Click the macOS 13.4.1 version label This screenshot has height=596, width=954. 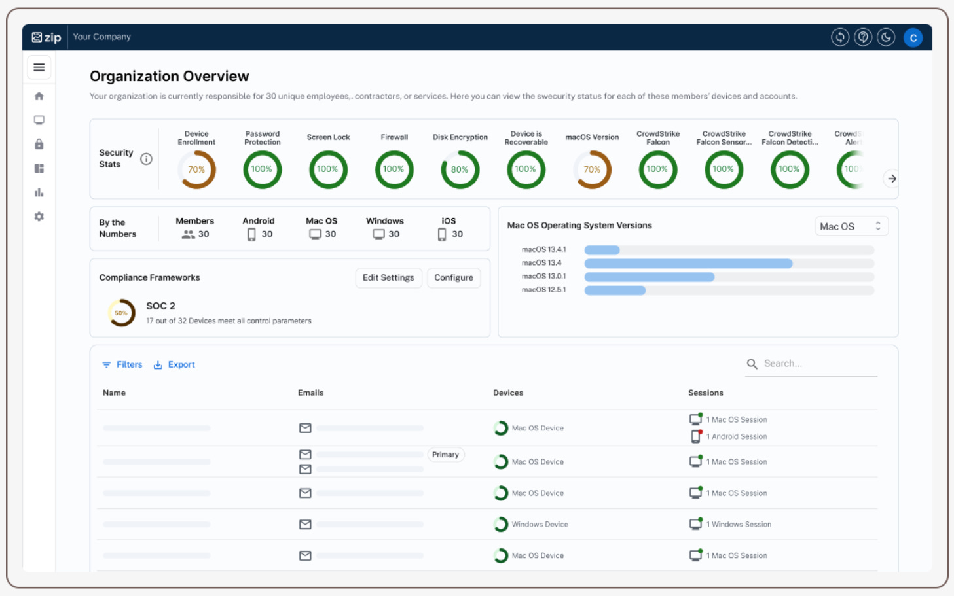click(x=543, y=249)
